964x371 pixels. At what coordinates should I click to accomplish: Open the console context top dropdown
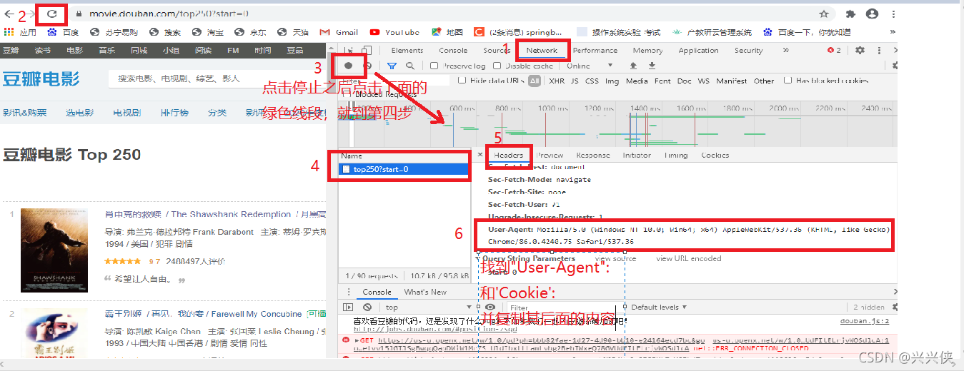pyautogui.click(x=429, y=308)
